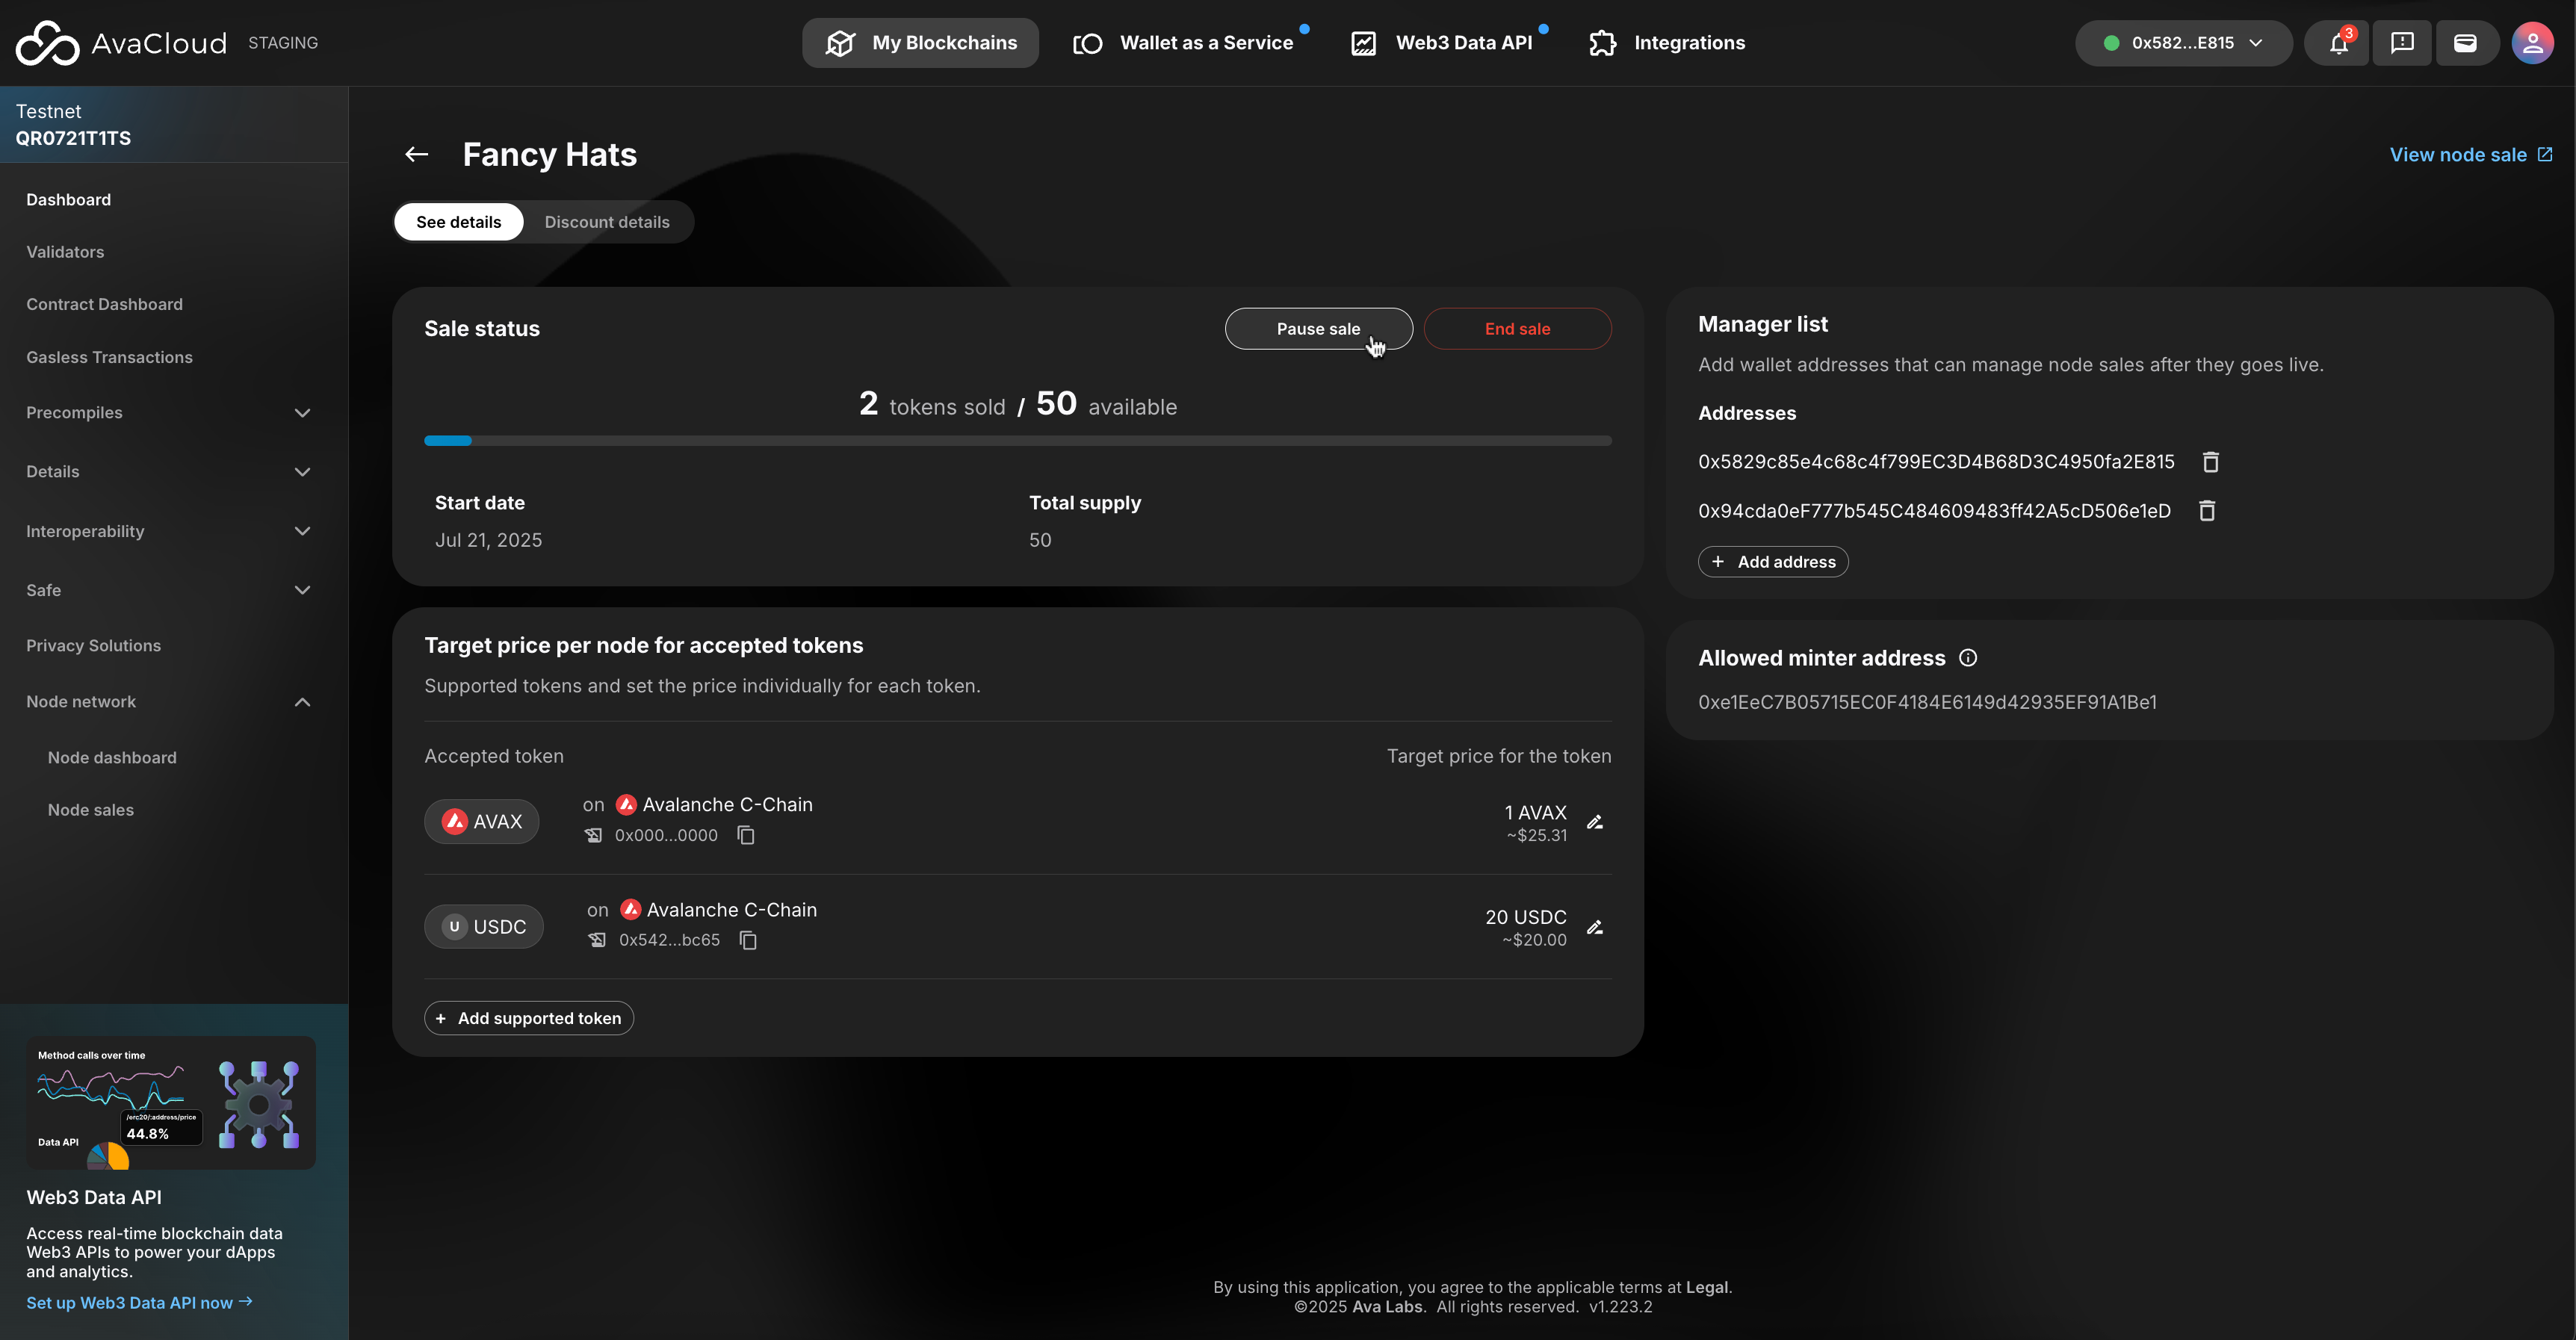Screen dimensions: 2576x1340
Task: Open the feedback message icon
Action: 2402,43
